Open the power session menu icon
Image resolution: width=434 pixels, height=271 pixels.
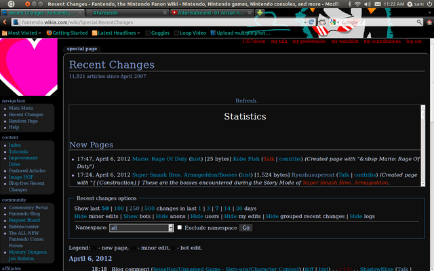pos(429,4)
